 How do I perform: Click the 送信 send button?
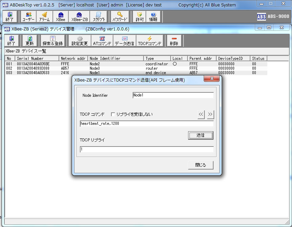(201, 135)
